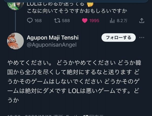Open replies via the comment bubble icon
This screenshot has height=116, width=152.
[30, 21]
